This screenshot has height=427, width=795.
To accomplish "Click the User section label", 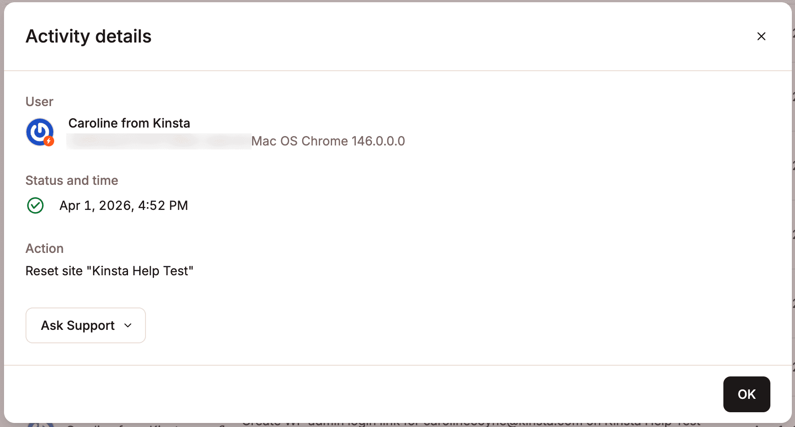I will tap(39, 102).
